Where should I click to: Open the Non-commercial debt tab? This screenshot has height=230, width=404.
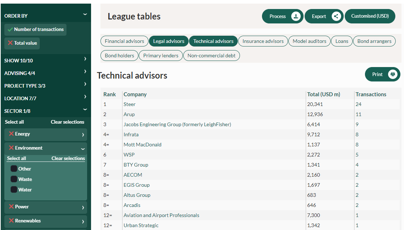pyautogui.click(x=211, y=56)
